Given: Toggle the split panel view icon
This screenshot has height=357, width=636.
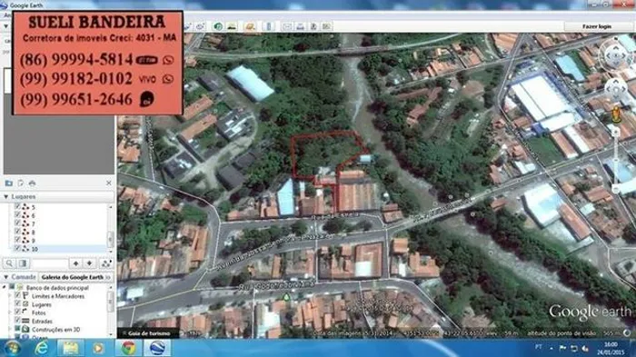Looking at the screenshot, I should pyautogui.click(x=23, y=263).
